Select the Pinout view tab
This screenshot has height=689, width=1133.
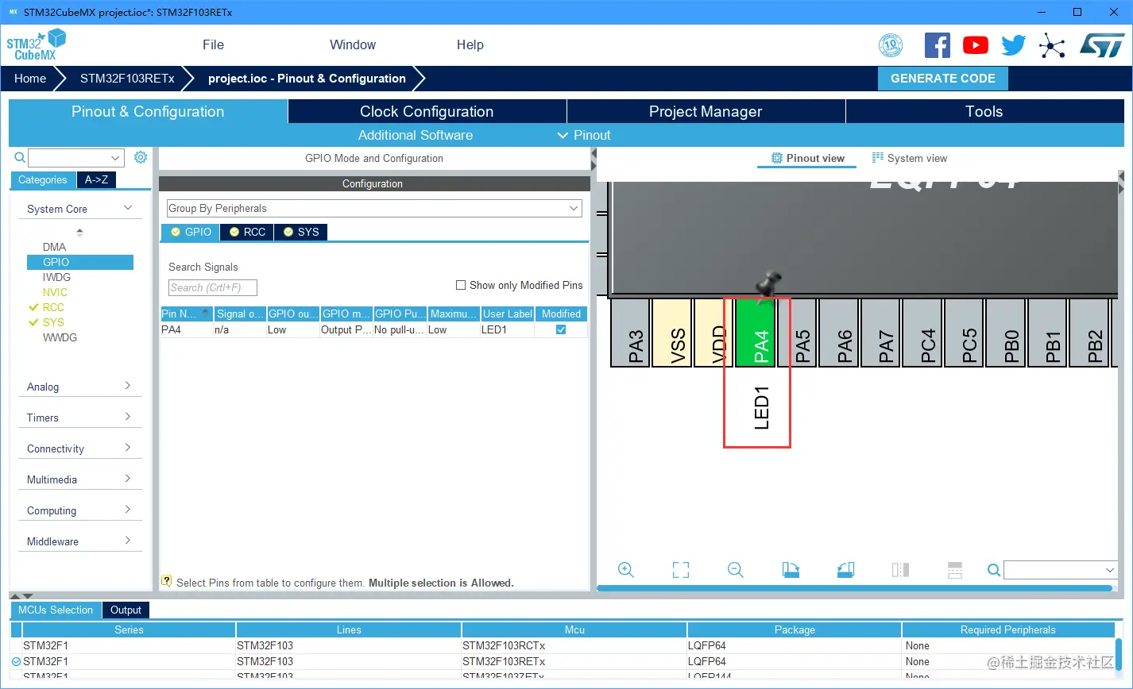pyautogui.click(x=807, y=158)
